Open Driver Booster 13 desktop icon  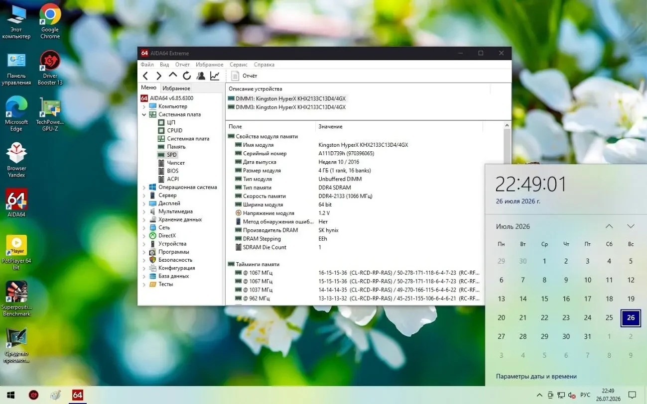click(x=50, y=68)
